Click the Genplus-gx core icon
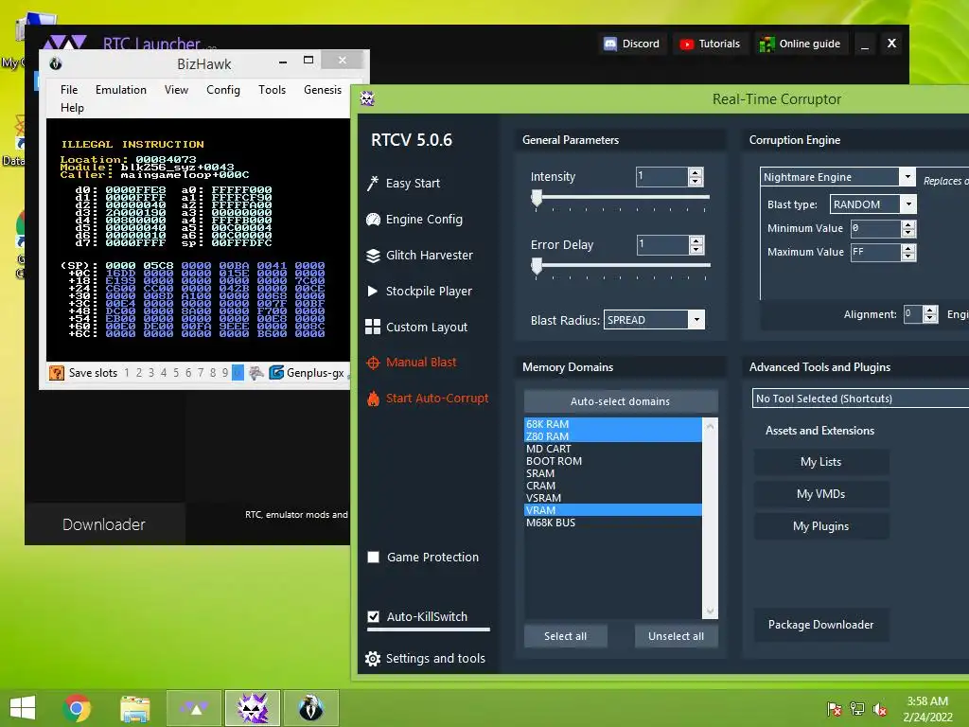Screen dimensions: 969x727 [276, 373]
